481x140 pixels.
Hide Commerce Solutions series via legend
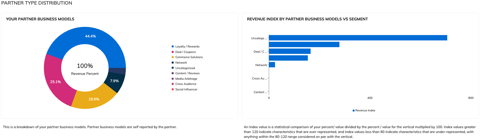click(x=189, y=57)
